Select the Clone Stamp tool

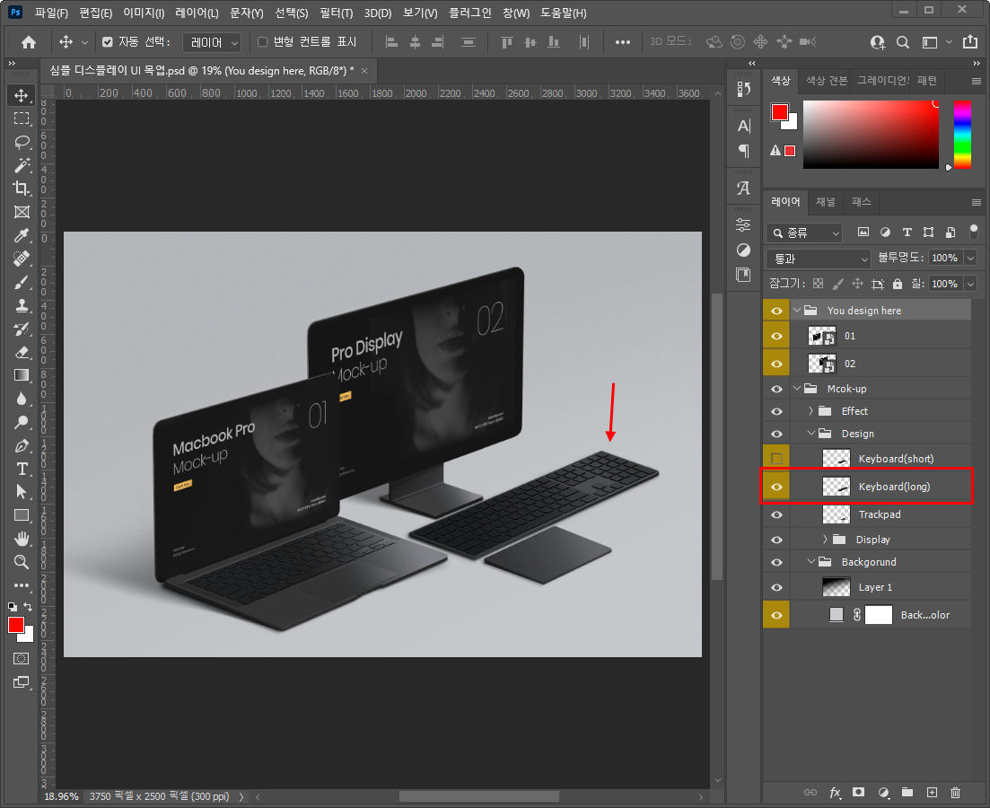point(22,305)
